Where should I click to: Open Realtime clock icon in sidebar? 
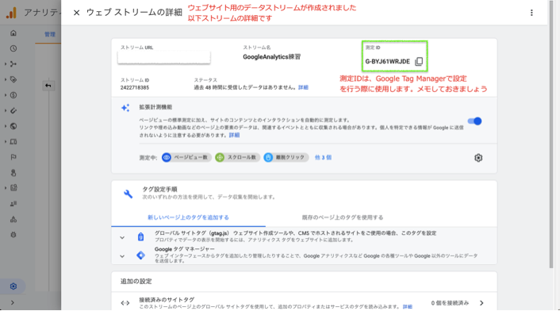tap(13, 48)
